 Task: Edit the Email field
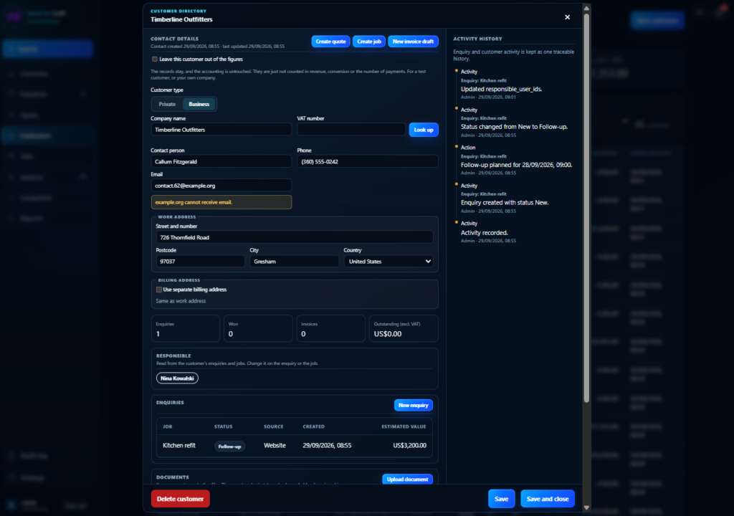pyautogui.click(x=221, y=186)
